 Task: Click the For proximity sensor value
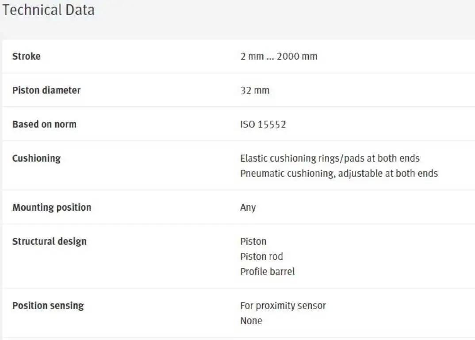pyautogui.click(x=283, y=306)
